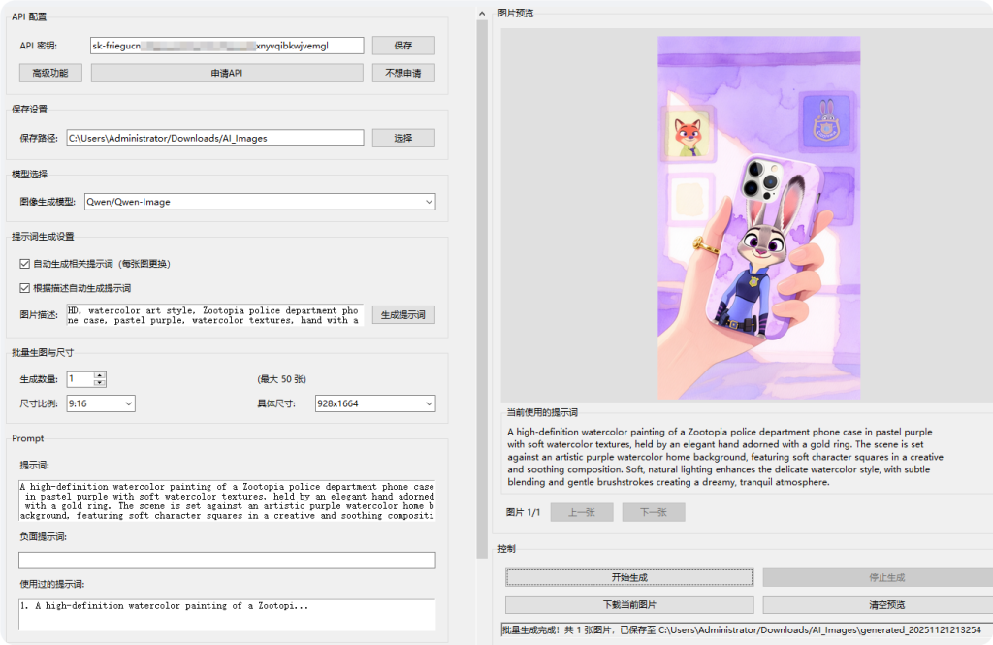Click 选择 to browse save path
Viewport: 993px width, 645px height.
click(403, 138)
